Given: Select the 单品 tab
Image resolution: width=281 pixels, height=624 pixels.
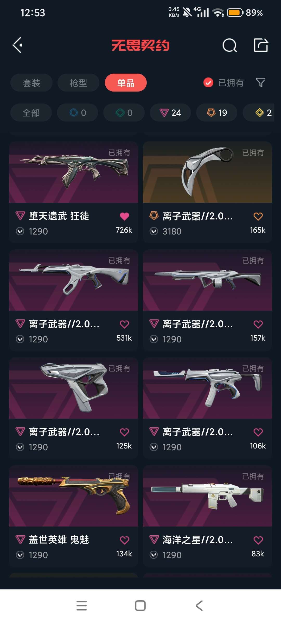Looking at the screenshot, I should pyautogui.click(x=126, y=83).
